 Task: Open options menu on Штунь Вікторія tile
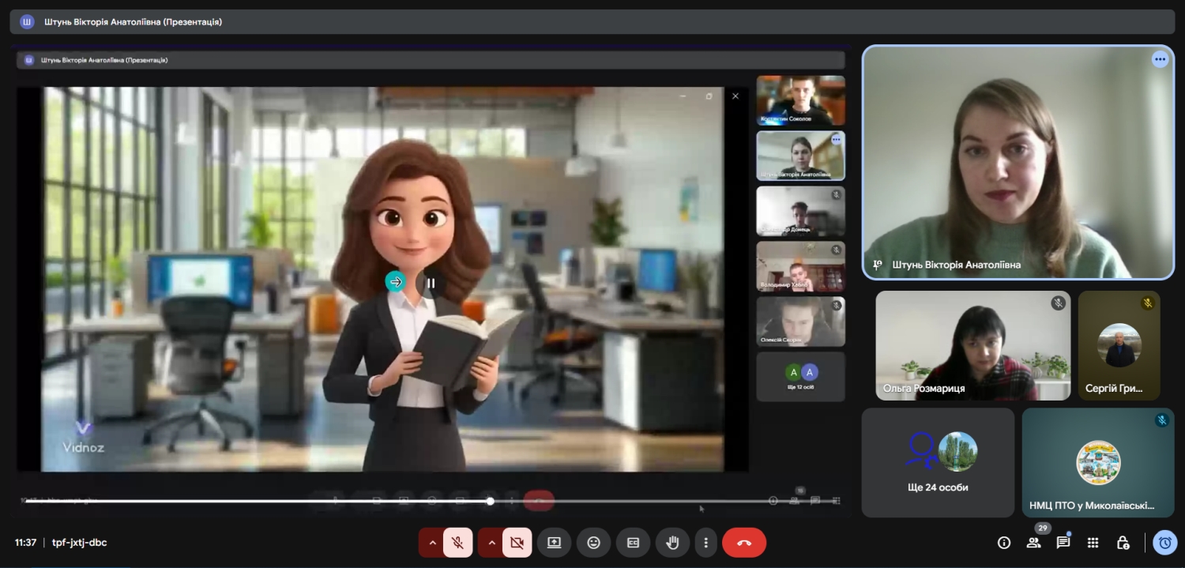pos(1160,59)
